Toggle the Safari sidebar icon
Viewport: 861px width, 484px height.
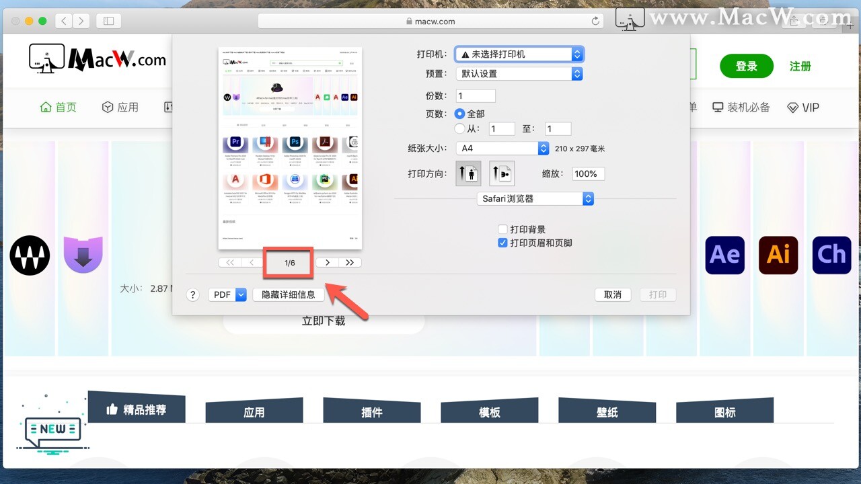point(108,21)
